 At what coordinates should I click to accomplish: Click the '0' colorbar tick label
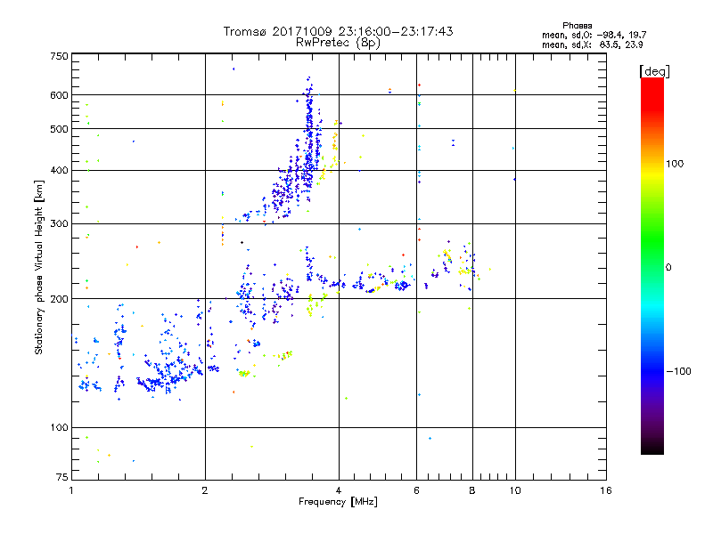click(668, 268)
